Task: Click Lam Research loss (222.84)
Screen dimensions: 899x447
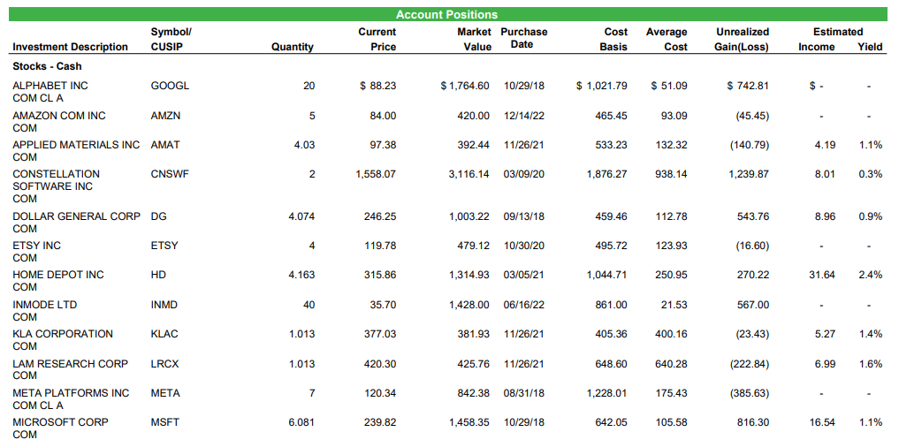Action: click(x=750, y=364)
